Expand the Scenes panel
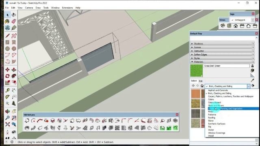Screen dimensions: 260x146 (x=222, y=47)
